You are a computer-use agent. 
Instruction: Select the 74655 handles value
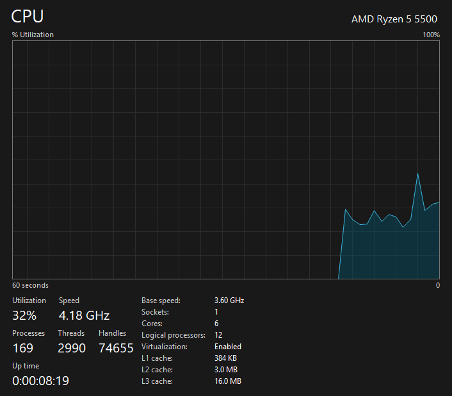[116, 348]
